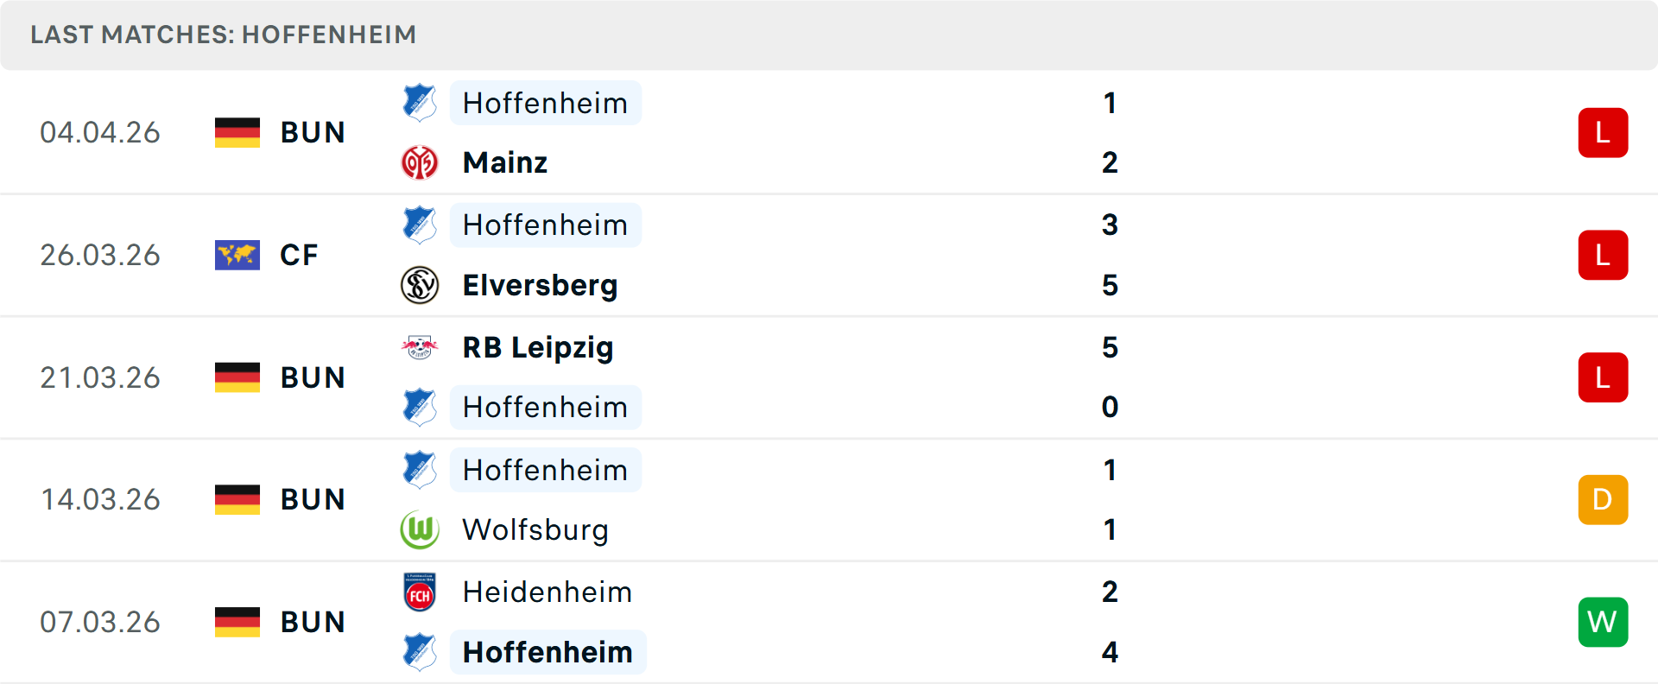This screenshot has height=684, width=1658.
Task: Select the Mainz club logo
Action: point(420,161)
